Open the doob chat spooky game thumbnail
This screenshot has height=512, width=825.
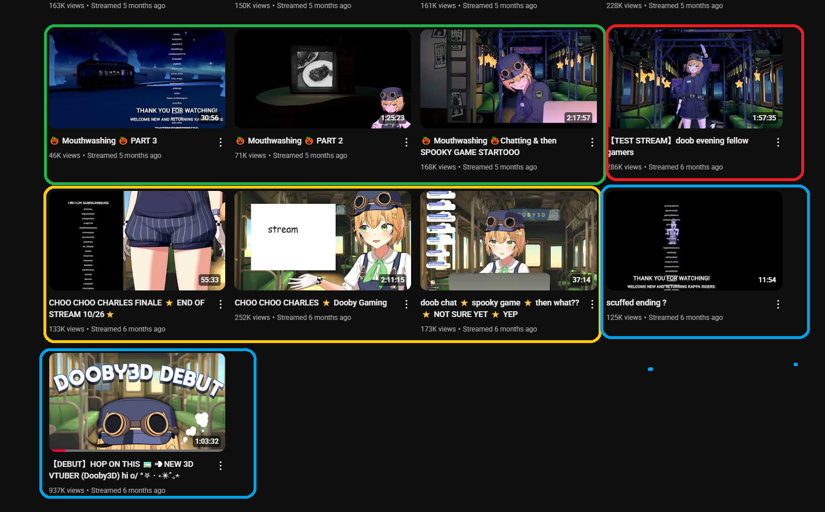tap(508, 241)
